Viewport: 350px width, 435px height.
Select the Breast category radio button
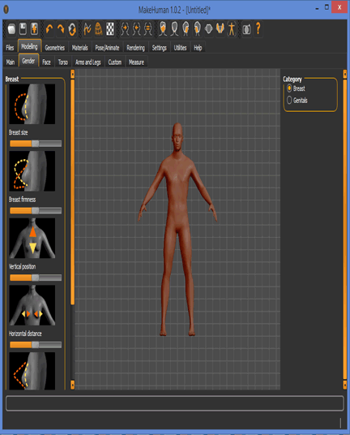coord(289,88)
